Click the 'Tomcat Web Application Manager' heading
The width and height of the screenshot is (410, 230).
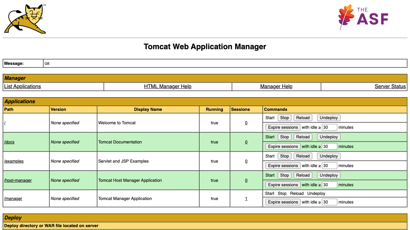[x=205, y=47]
